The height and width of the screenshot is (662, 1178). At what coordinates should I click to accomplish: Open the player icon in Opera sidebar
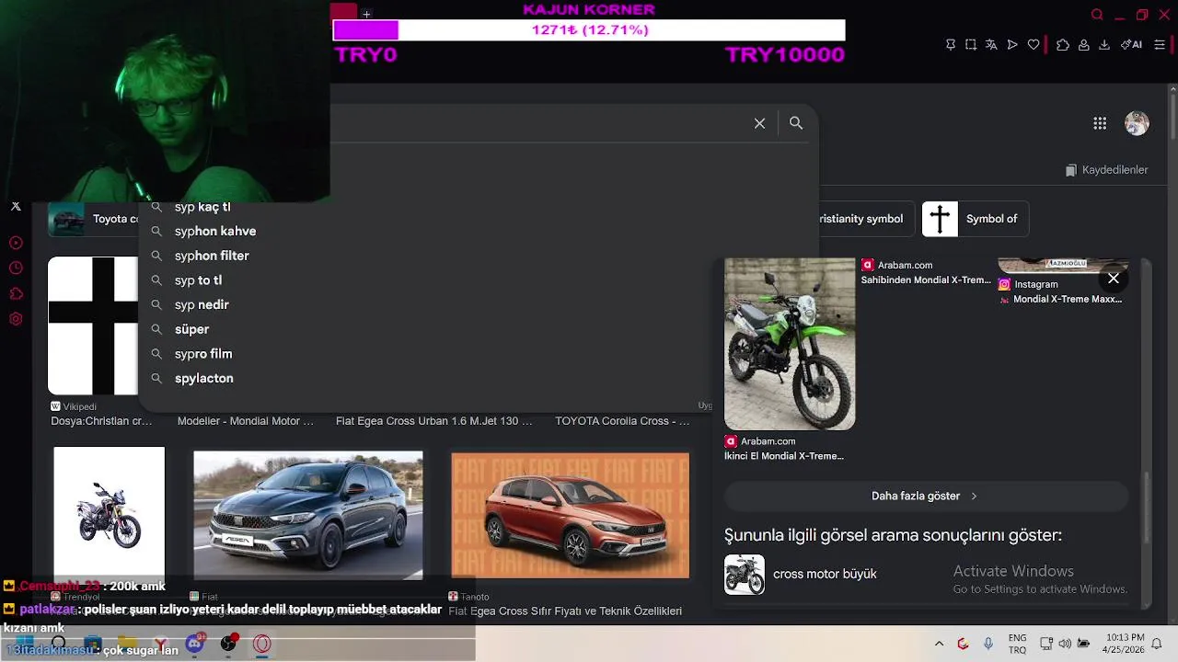[x=16, y=243]
